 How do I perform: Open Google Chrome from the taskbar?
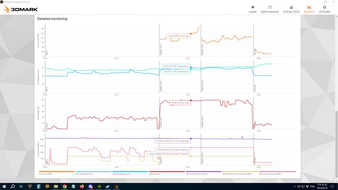coord(64,186)
